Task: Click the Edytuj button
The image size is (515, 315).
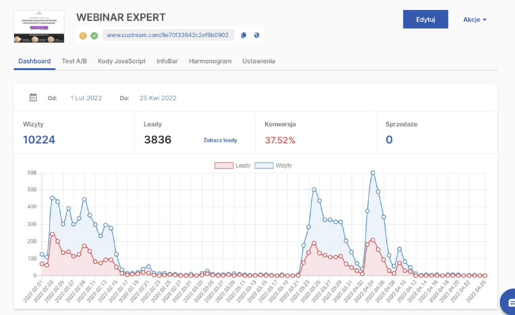Action: (x=425, y=20)
